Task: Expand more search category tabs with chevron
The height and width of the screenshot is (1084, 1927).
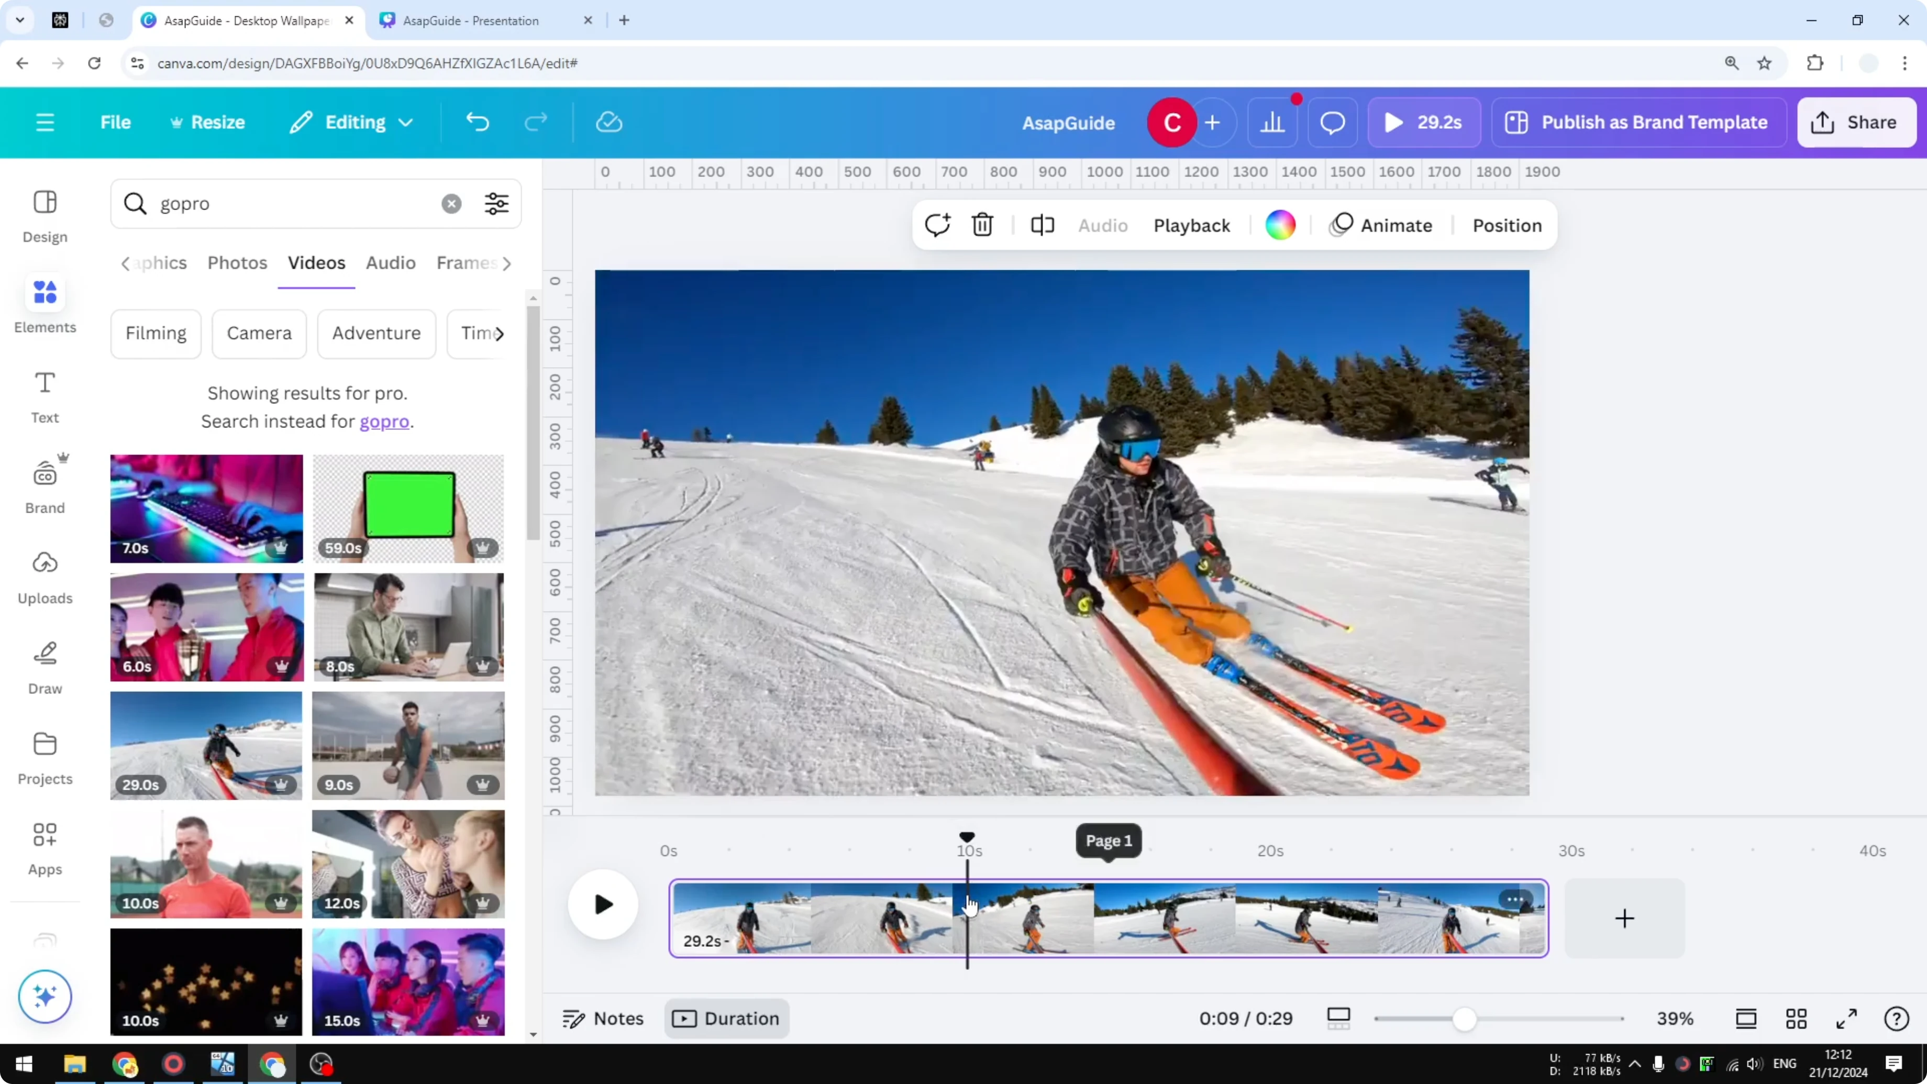Action: pos(508,263)
